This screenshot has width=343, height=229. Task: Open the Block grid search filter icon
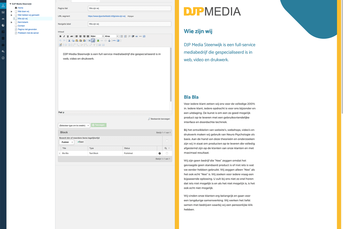tap(166, 148)
